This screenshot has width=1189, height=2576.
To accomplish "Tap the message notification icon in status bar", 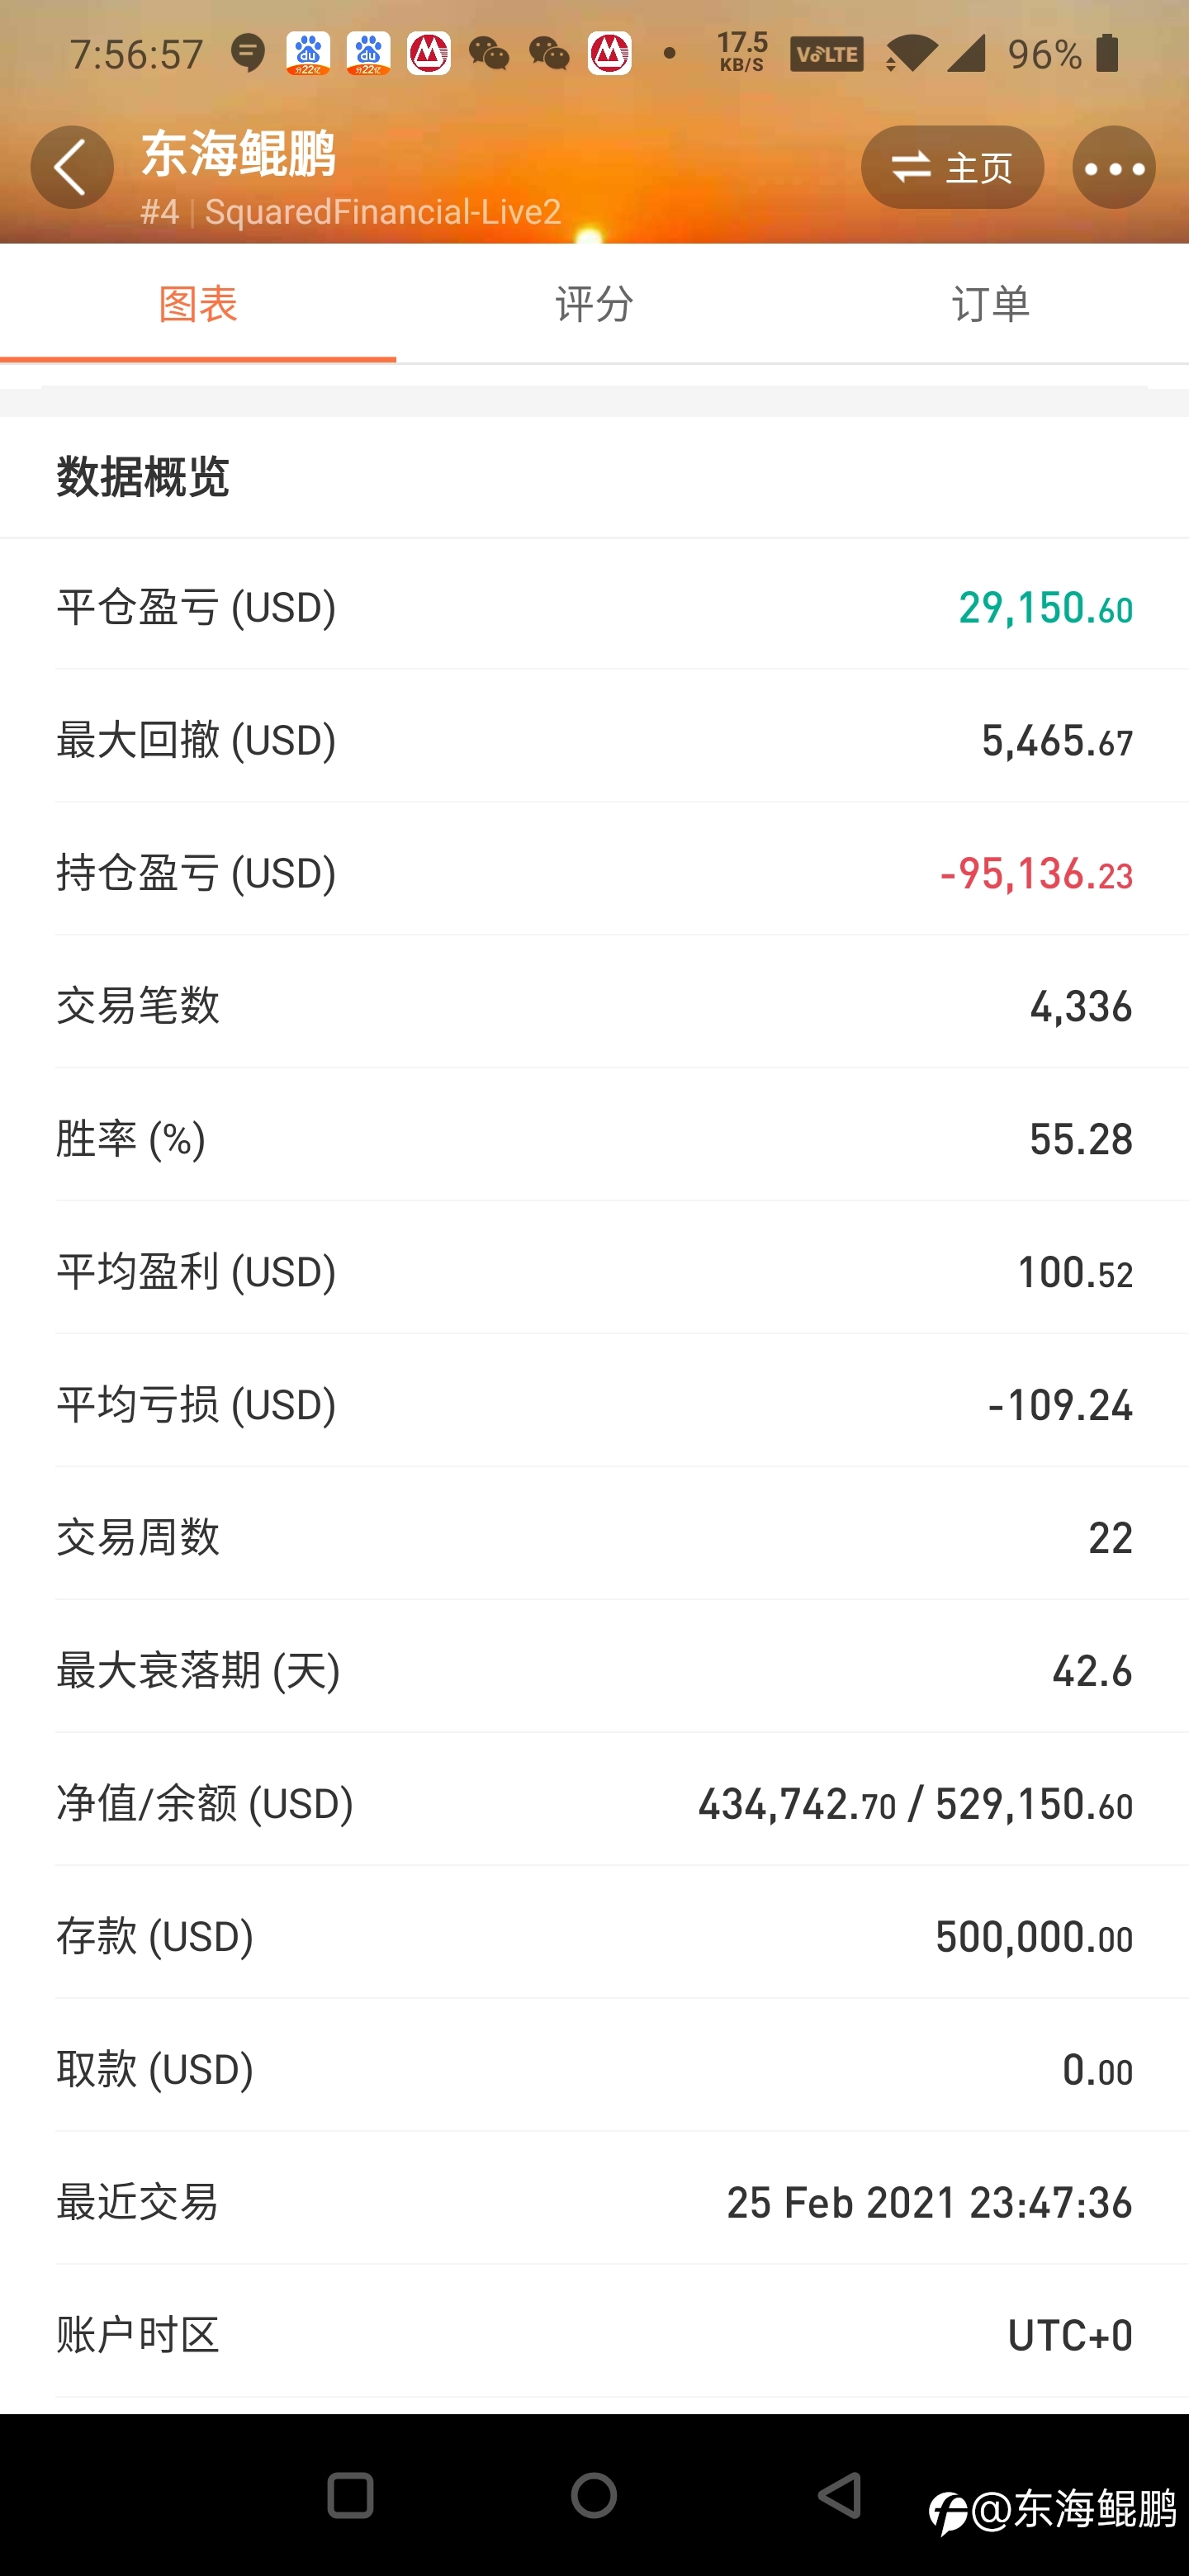I will click(x=247, y=53).
